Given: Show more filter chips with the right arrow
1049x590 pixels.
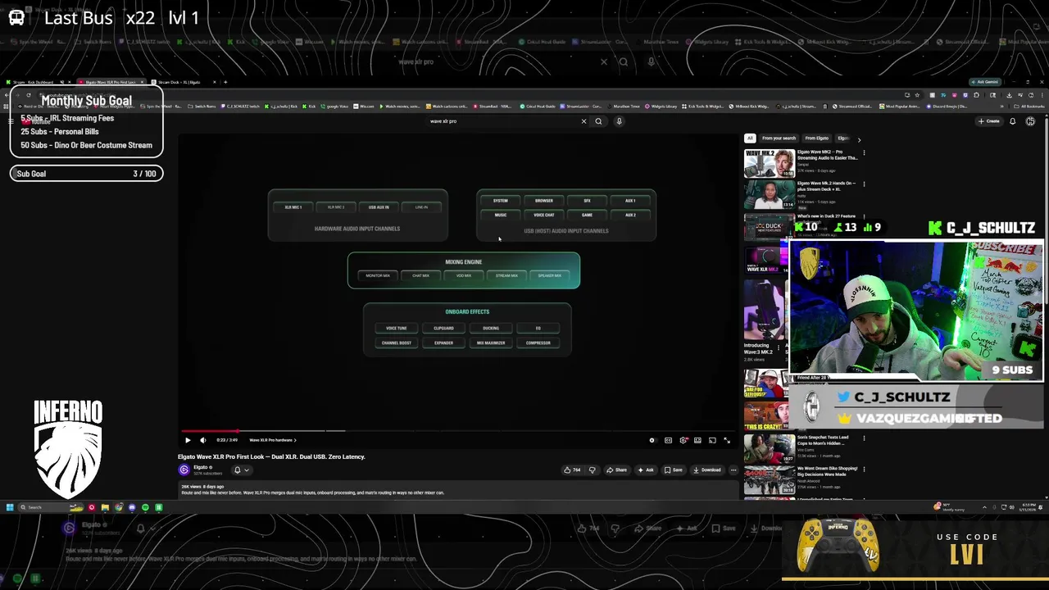Looking at the screenshot, I should (859, 138).
